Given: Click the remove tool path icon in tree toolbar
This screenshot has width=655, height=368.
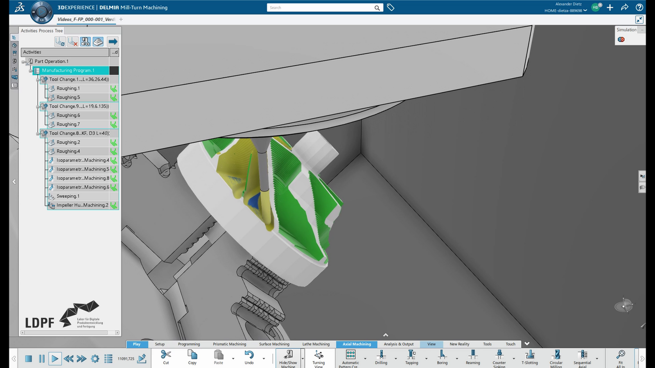Looking at the screenshot, I should point(73,41).
